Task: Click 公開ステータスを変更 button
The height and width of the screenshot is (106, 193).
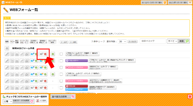Action: pyautogui.click(x=23, y=101)
